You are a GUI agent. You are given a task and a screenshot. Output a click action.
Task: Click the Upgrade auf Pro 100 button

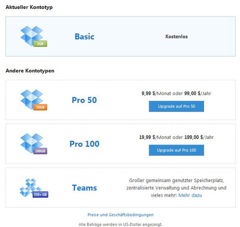coord(176,150)
